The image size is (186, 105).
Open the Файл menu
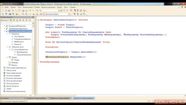pos(6,7)
